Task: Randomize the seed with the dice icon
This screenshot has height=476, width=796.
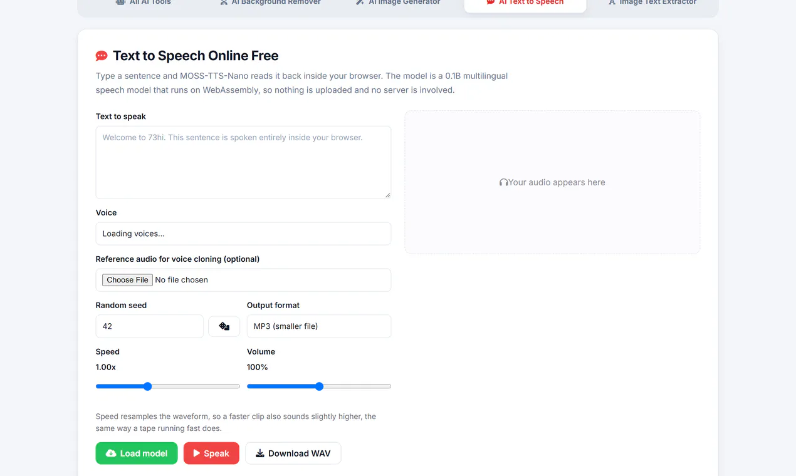Action: tap(224, 326)
